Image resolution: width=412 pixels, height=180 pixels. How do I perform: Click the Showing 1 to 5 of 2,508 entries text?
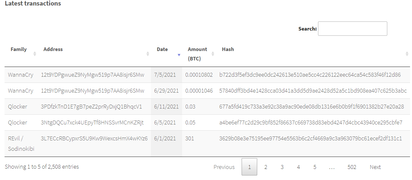(42, 167)
